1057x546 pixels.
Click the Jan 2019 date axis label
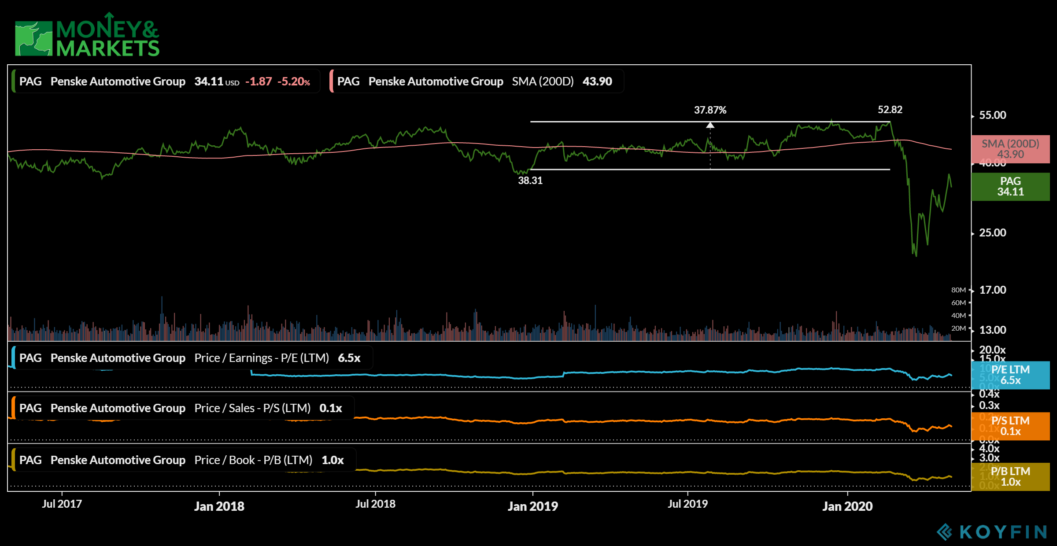pyautogui.click(x=532, y=506)
